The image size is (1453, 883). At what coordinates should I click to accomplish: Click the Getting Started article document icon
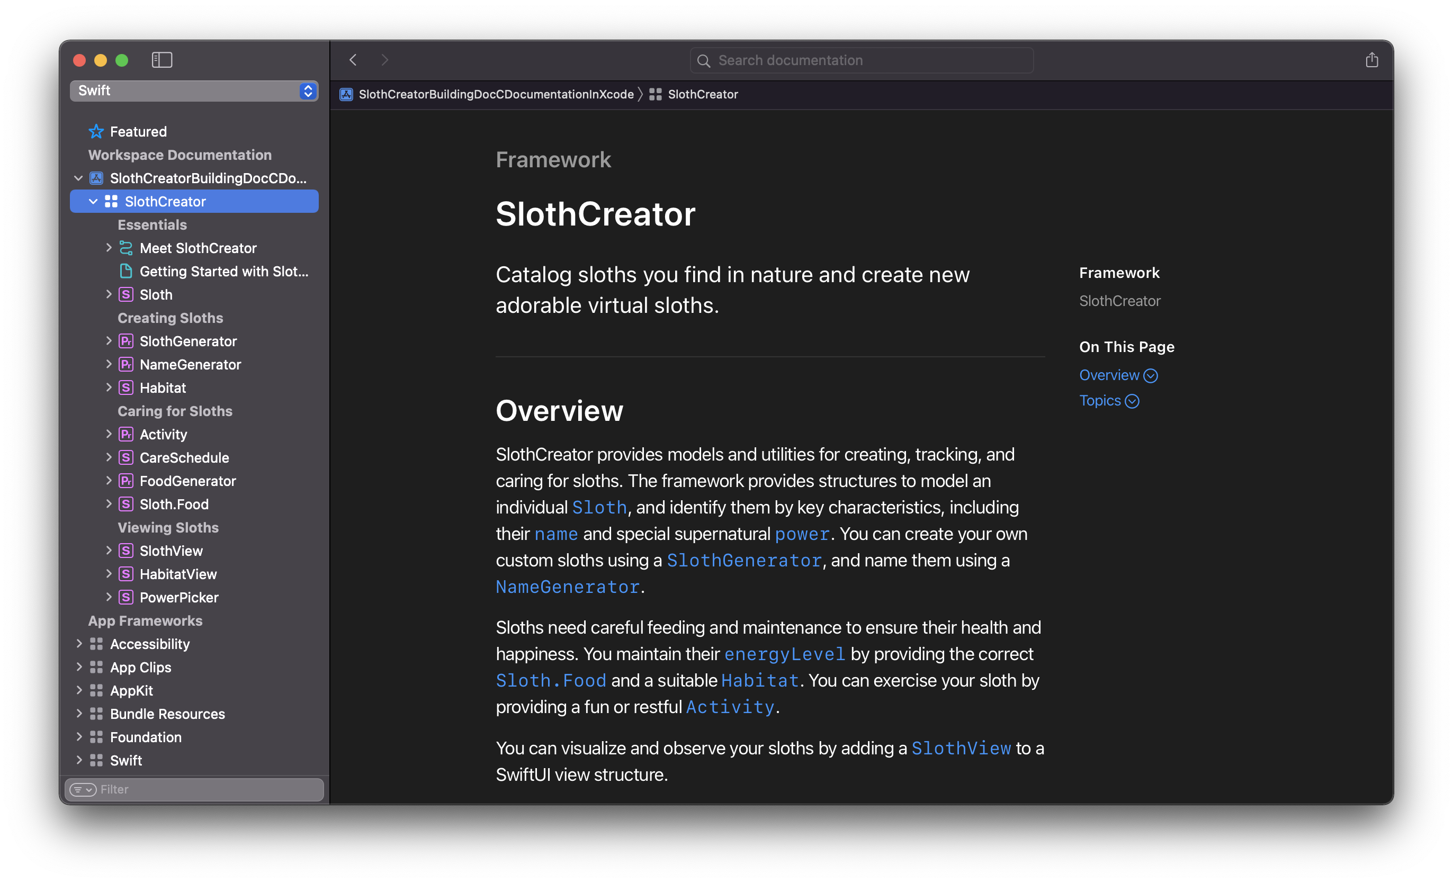click(x=126, y=271)
